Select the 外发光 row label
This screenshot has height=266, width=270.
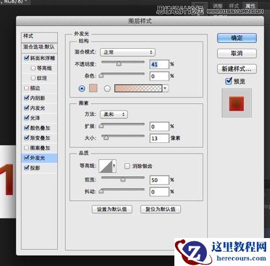37,158
